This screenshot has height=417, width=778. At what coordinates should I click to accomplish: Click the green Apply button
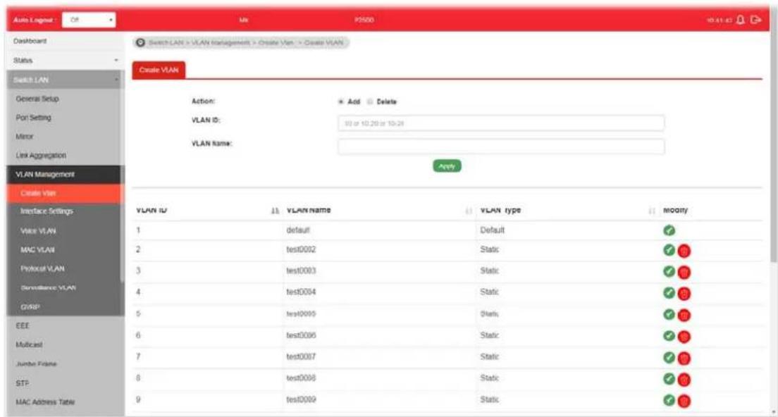[x=447, y=166]
